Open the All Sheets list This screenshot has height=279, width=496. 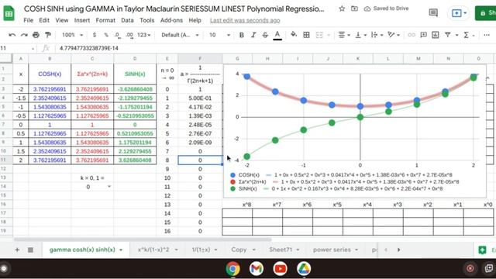point(30,250)
